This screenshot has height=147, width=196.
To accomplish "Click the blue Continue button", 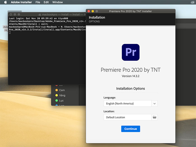I will pos(130,129).
